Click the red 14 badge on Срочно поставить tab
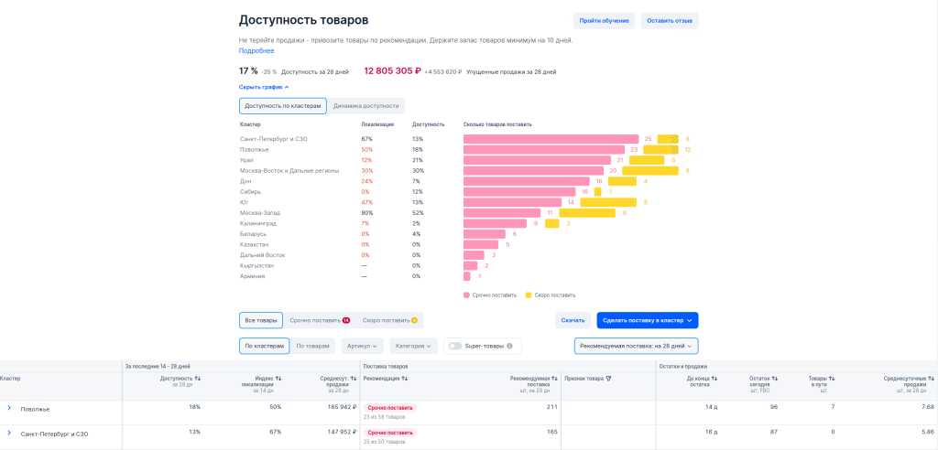The image size is (938, 450). coord(345,320)
